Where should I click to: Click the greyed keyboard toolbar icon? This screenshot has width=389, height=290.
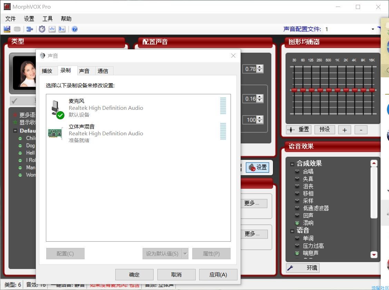point(17,29)
